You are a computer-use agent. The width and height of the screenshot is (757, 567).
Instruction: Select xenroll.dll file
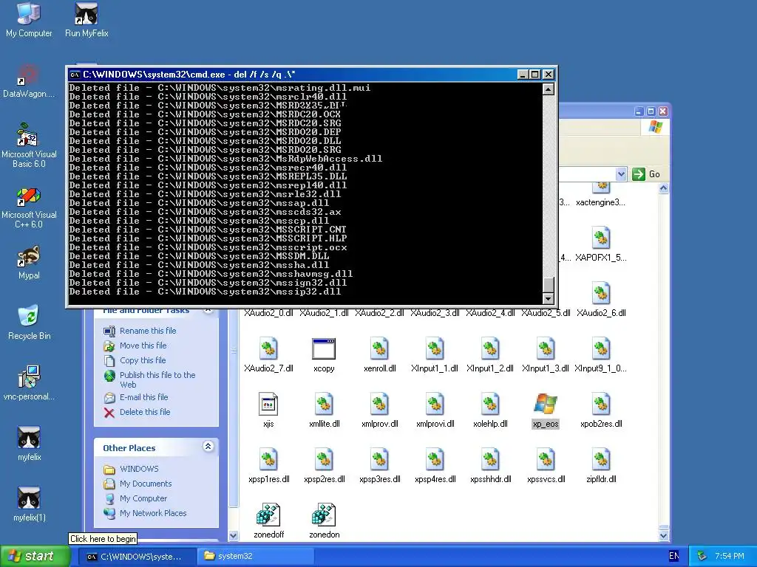pyautogui.click(x=379, y=355)
